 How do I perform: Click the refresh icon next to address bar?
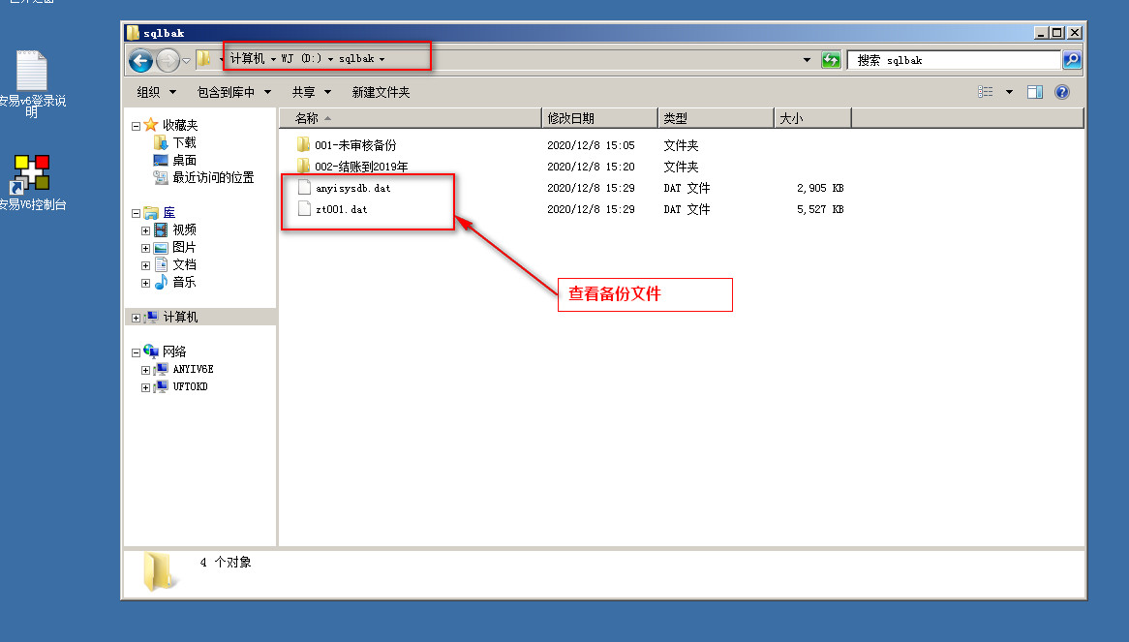[x=831, y=60]
